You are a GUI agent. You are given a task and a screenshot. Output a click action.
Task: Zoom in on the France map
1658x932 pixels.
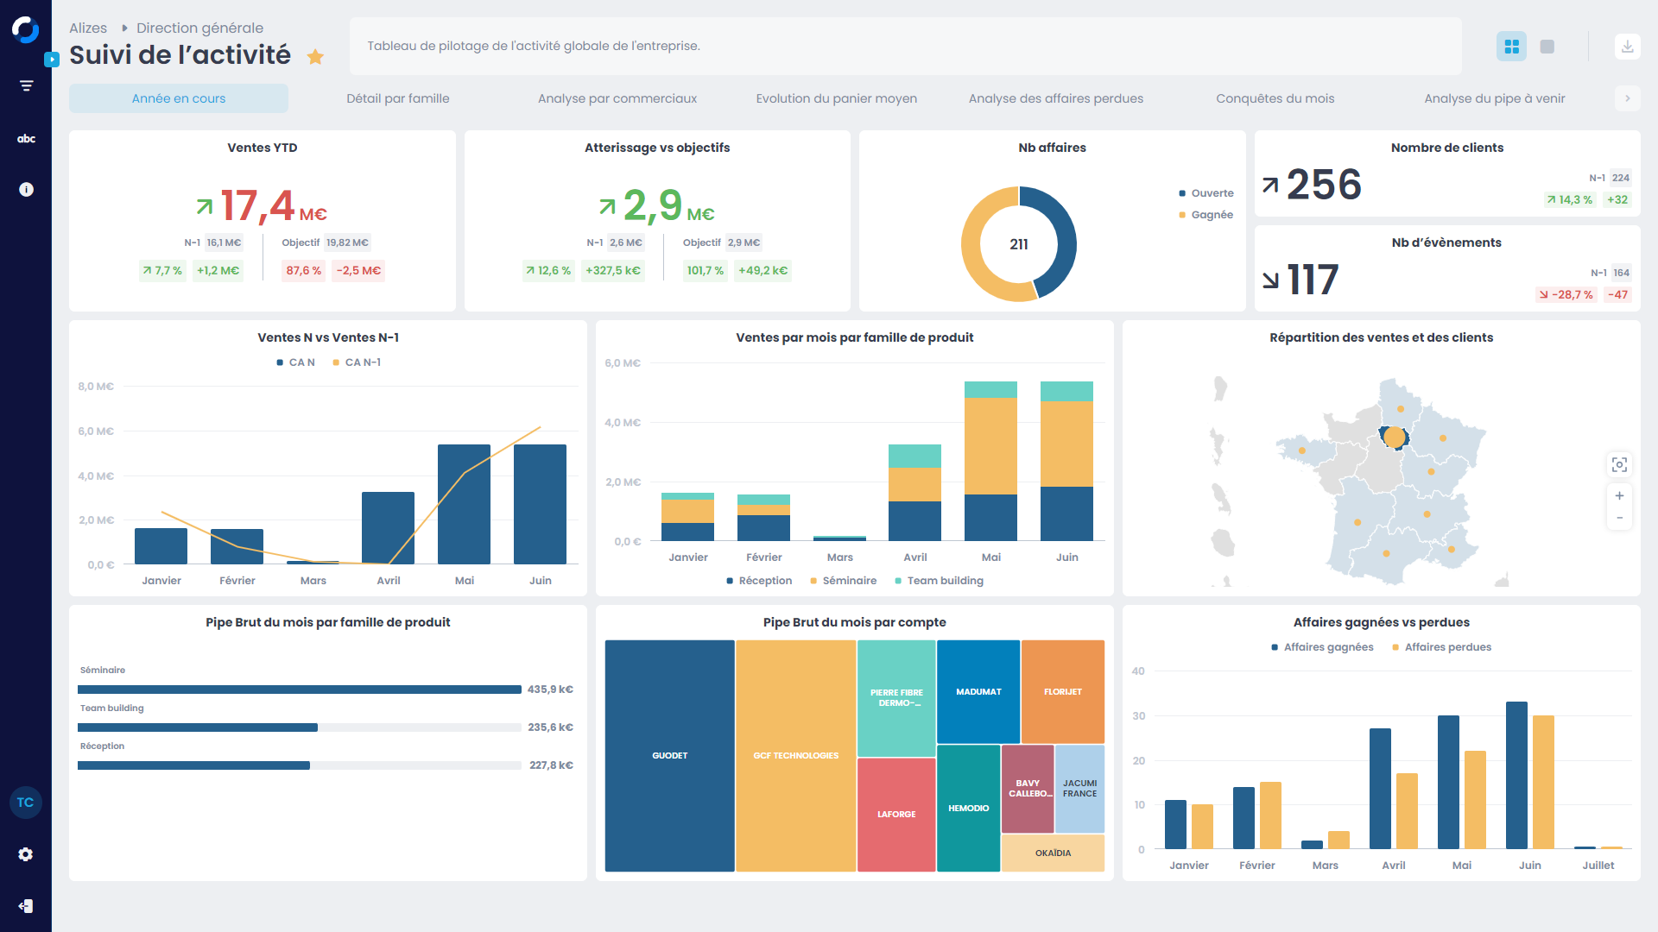pos(1619,495)
